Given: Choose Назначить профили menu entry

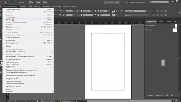Looking at the screenshot, I should pyautogui.click(x=28, y=81).
